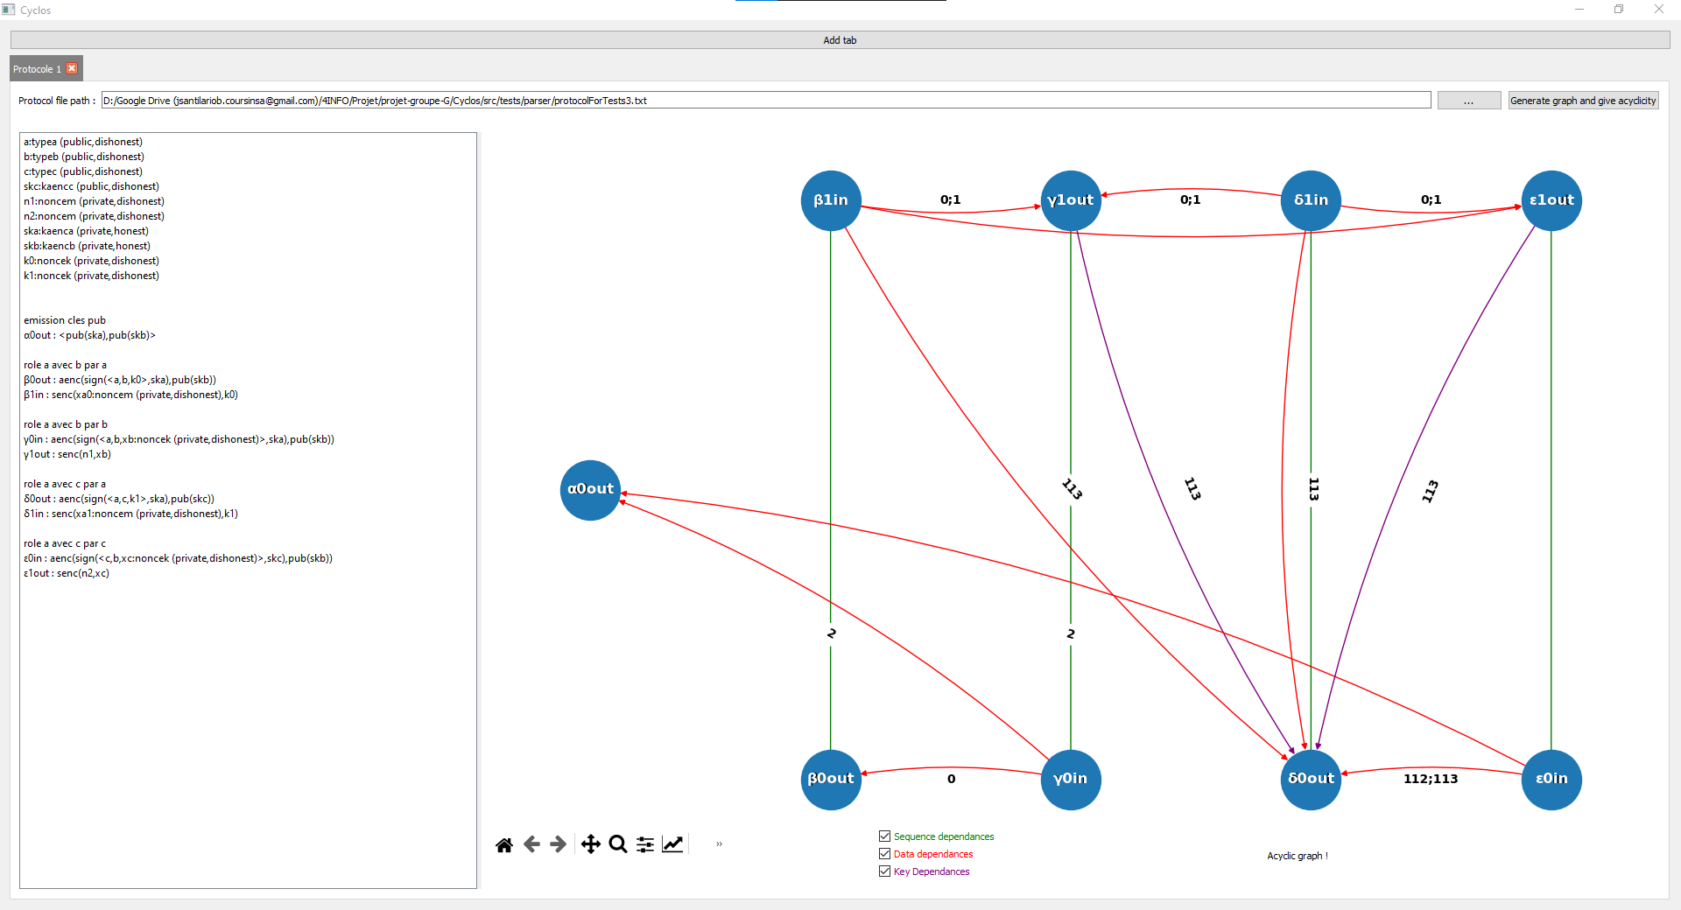This screenshot has width=1681, height=910.
Task: Go back to previous graph view
Action: [531, 844]
